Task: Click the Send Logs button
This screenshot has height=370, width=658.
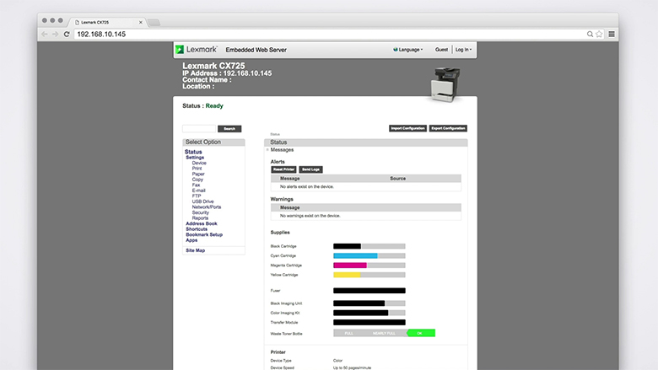Action: 311,169
